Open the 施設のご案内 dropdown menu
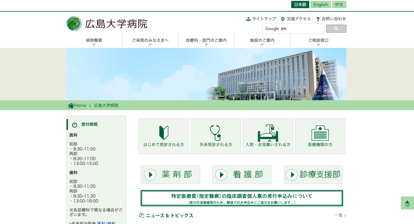The width and height of the screenshot is (414, 224). [262, 40]
